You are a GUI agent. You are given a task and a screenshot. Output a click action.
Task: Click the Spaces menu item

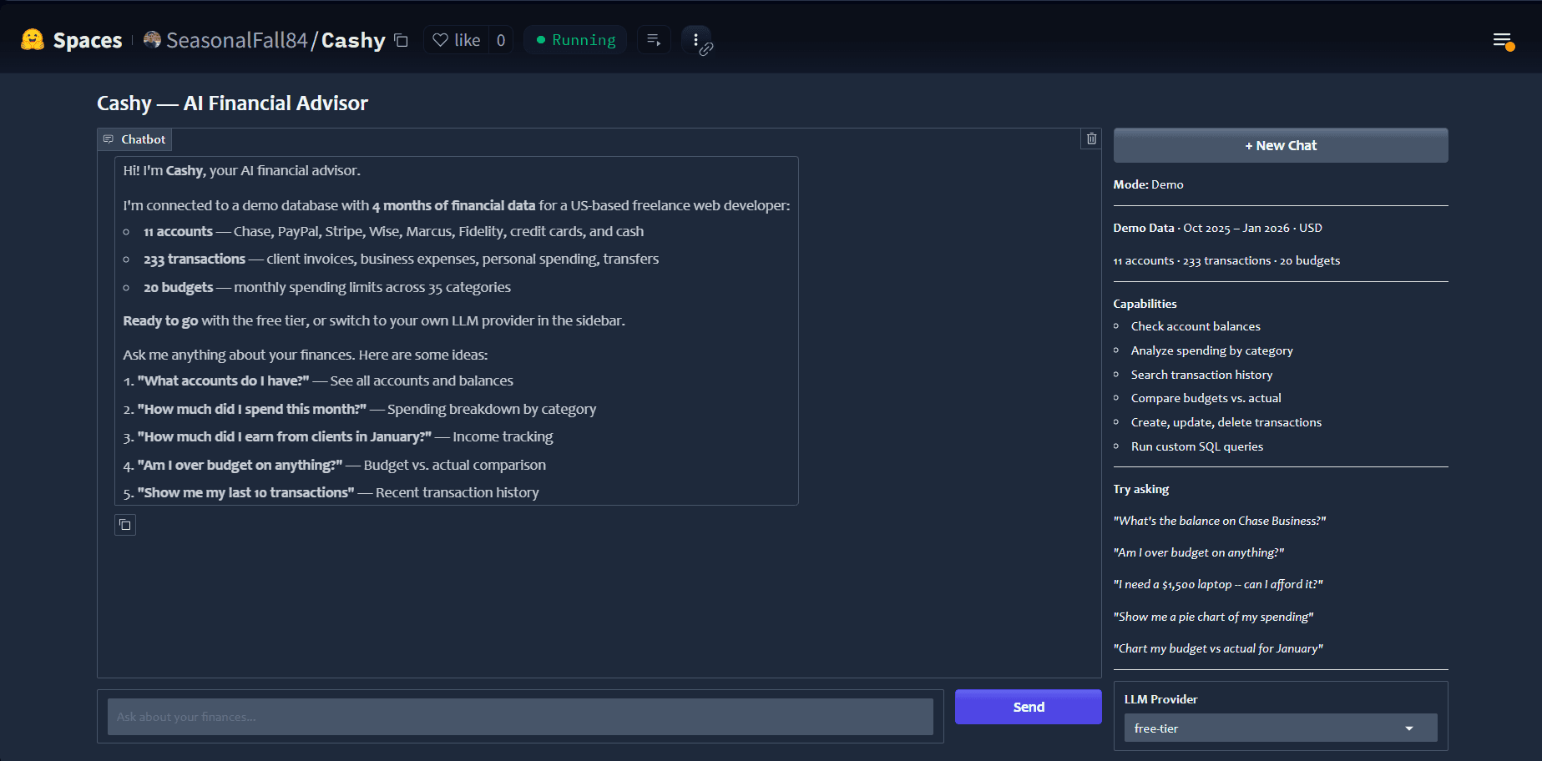[x=88, y=39]
